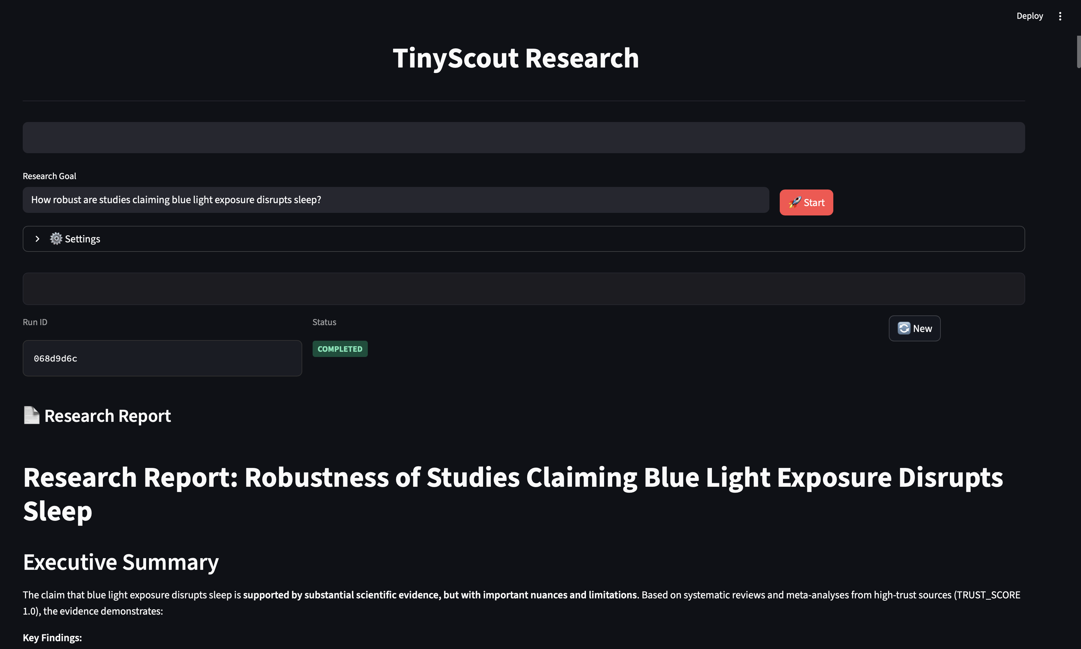Expand Settings using the chevron arrow

(37, 239)
